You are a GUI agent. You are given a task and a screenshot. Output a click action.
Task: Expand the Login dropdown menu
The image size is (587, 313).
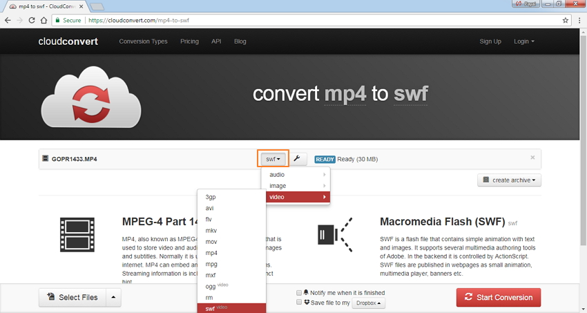pos(523,41)
